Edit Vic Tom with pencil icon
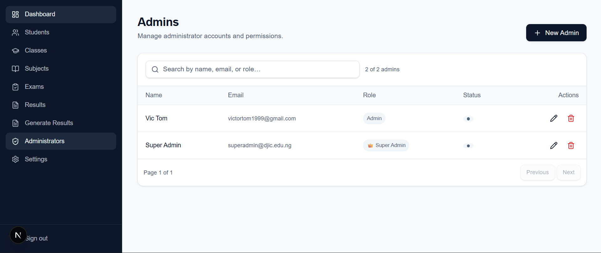 554,118
